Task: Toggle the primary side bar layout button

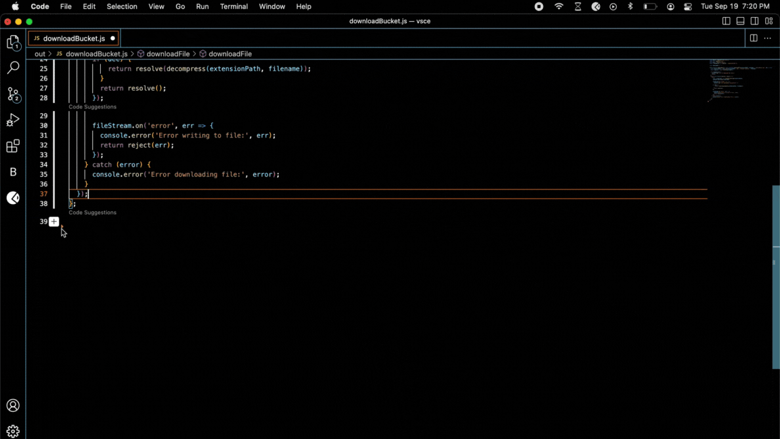Action: click(x=727, y=21)
